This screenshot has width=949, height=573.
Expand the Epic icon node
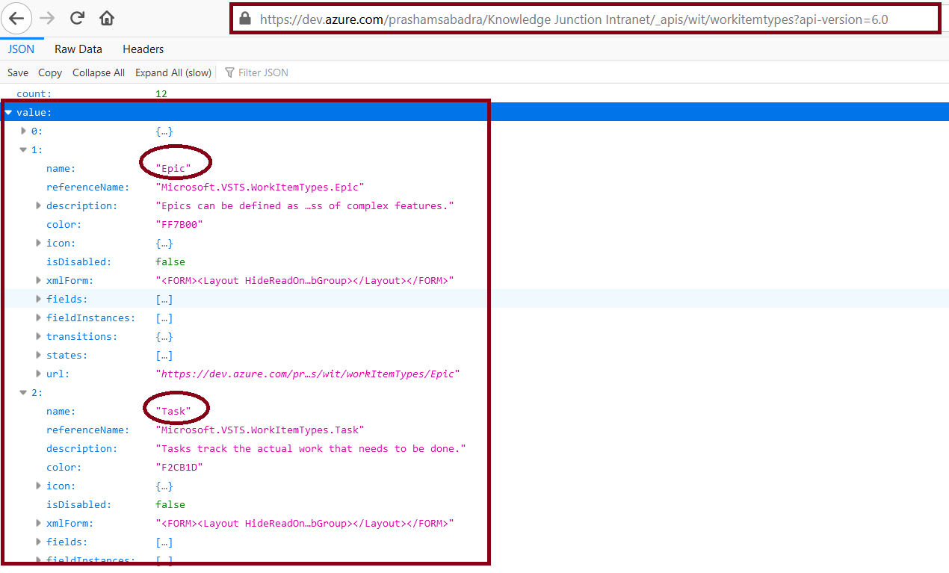[x=39, y=243]
